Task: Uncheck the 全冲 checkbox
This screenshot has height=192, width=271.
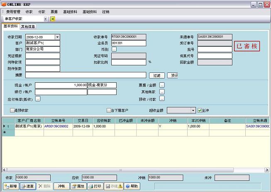Action: click(x=200, y=110)
